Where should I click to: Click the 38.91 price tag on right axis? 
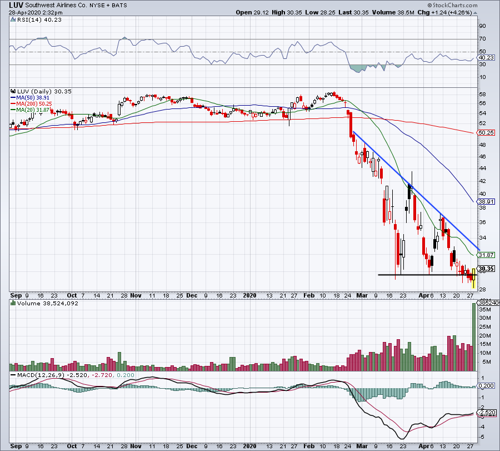click(x=486, y=202)
